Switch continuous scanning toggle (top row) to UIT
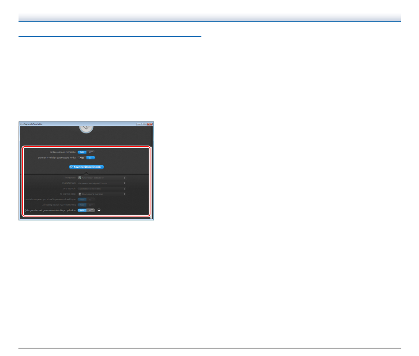Viewport: 419px width, 356px height. [91, 152]
